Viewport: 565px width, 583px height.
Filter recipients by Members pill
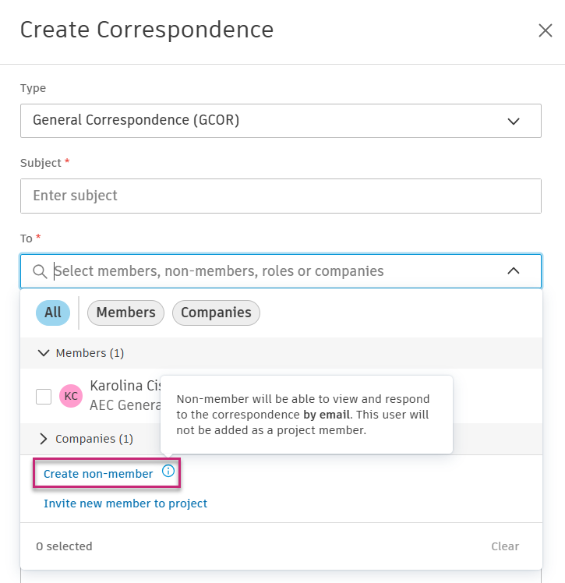tap(125, 313)
